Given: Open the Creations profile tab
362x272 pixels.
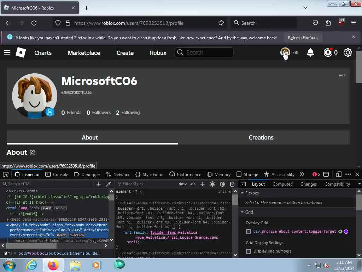Looking at the screenshot, I should [261, 137].
